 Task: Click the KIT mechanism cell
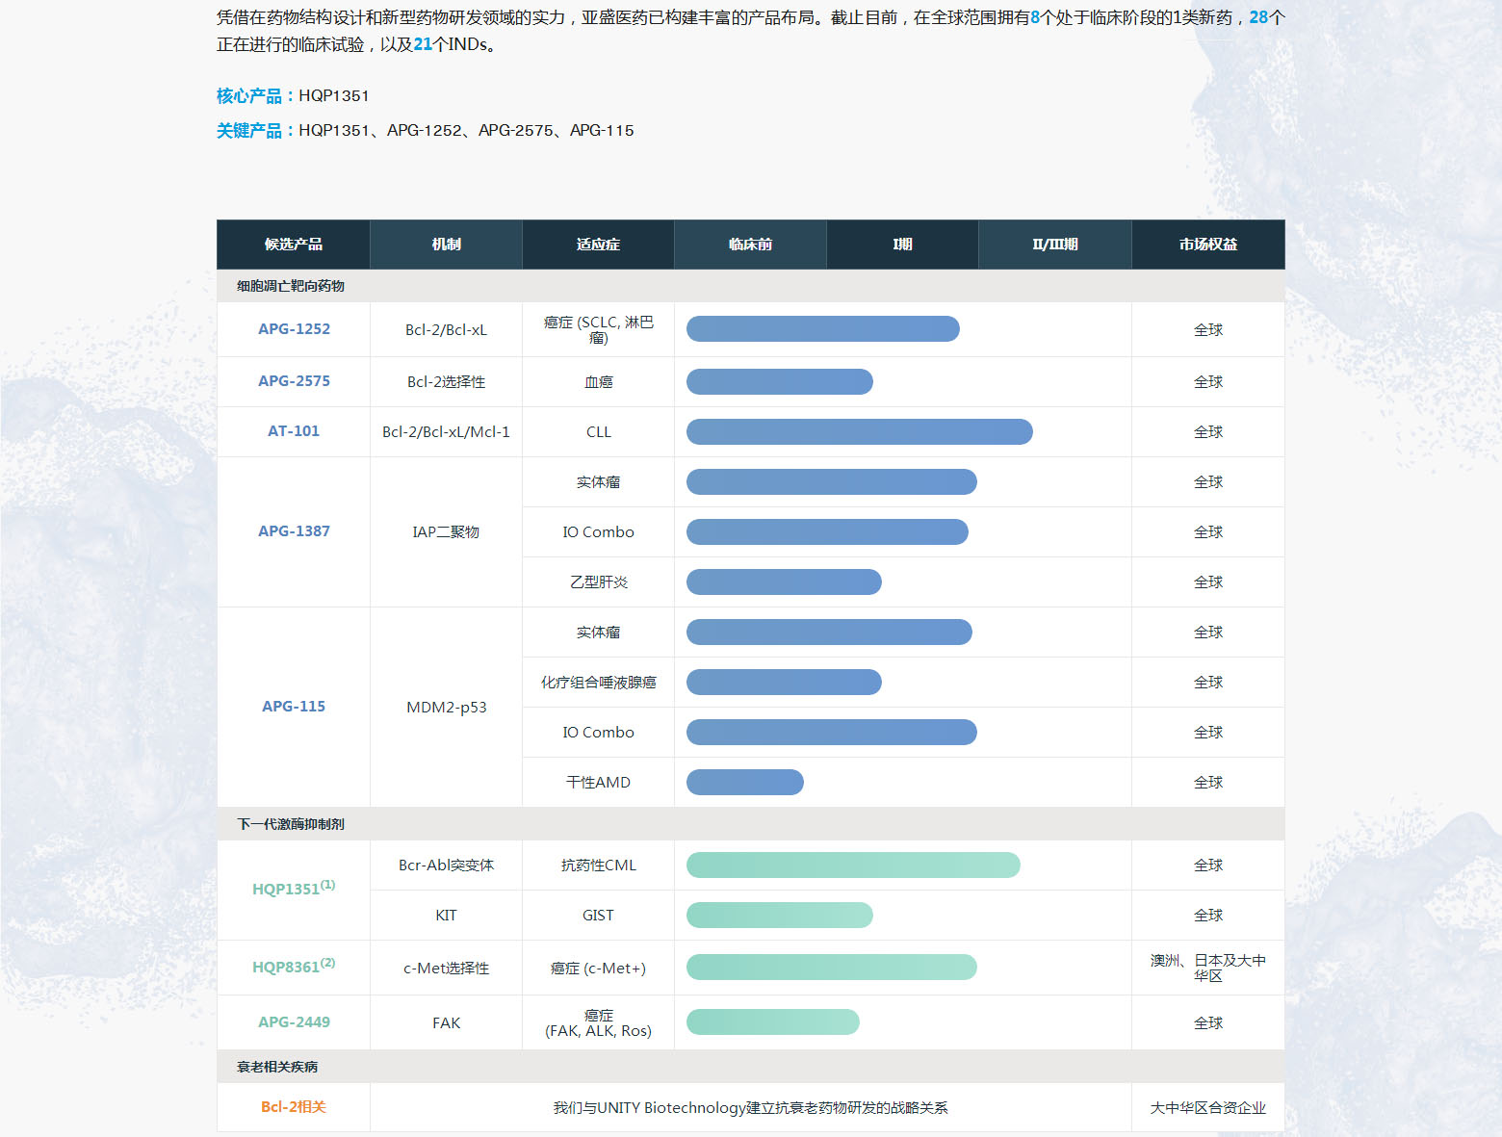(446, 915)
